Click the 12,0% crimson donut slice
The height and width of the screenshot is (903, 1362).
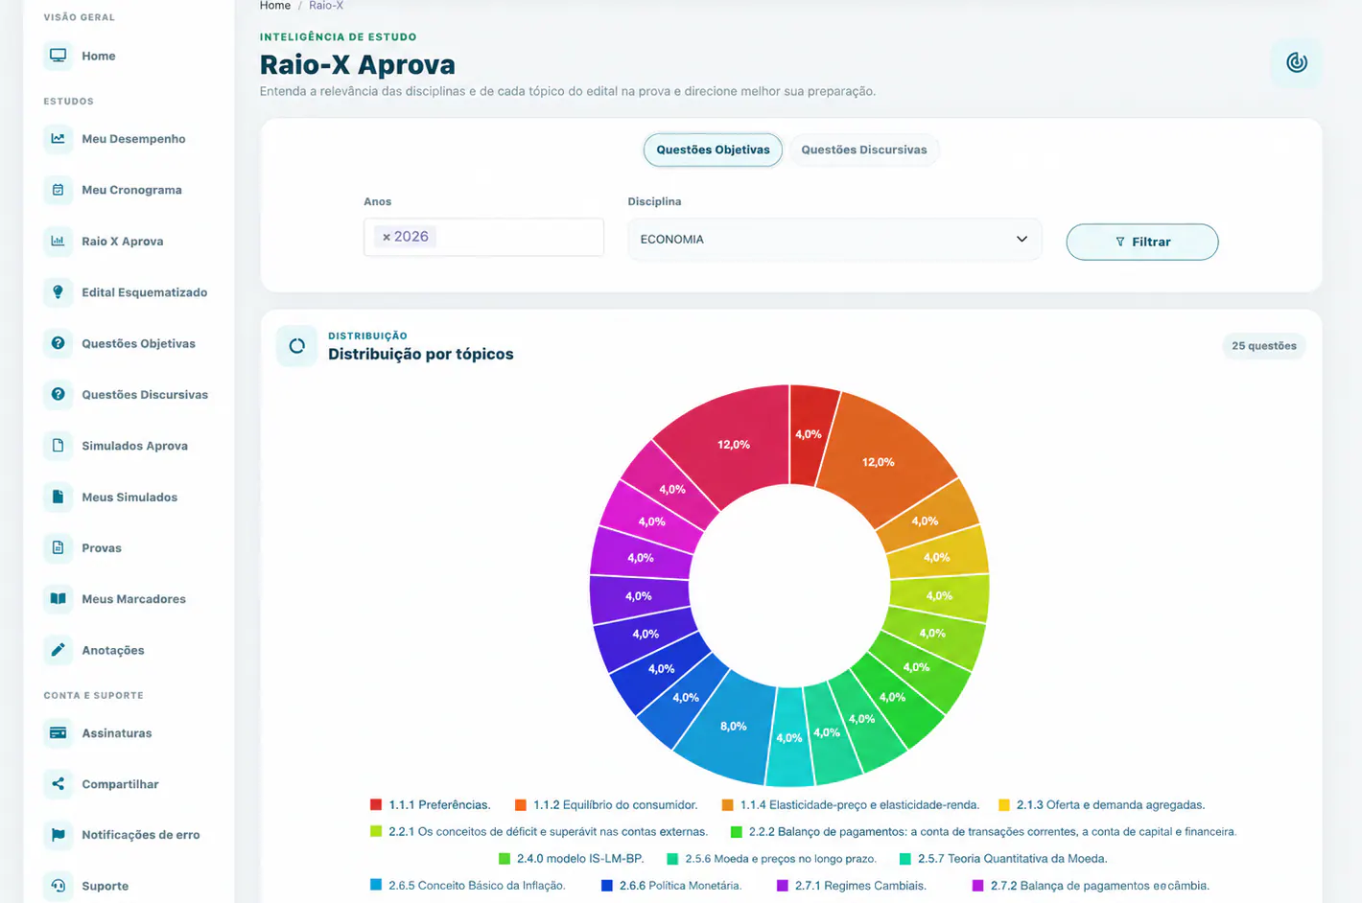click(x=732, y=444)
